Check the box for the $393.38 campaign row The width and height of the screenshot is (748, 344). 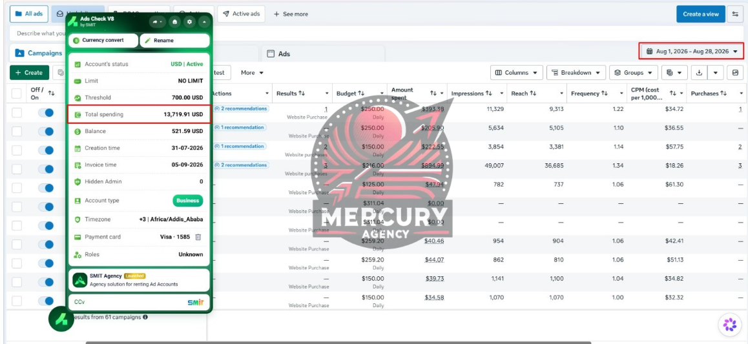(17, 113)
